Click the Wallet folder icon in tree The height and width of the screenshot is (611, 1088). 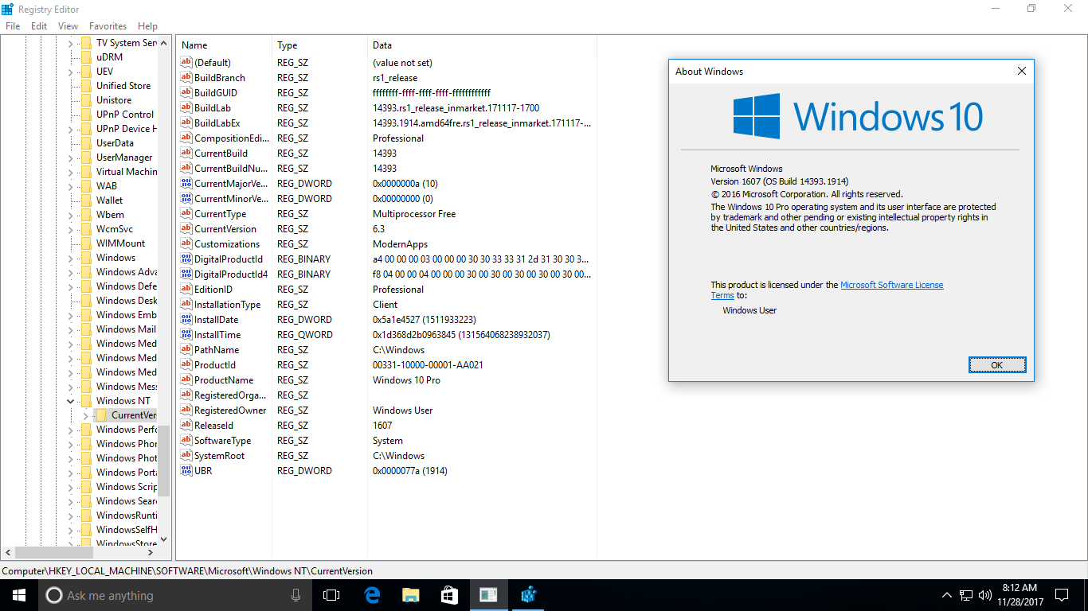pos(86,200)
